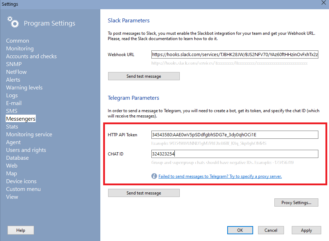Viewport: 329px width, 241px height.
Task: Cancel the settings changes
Action: click(x=271, y=230)
